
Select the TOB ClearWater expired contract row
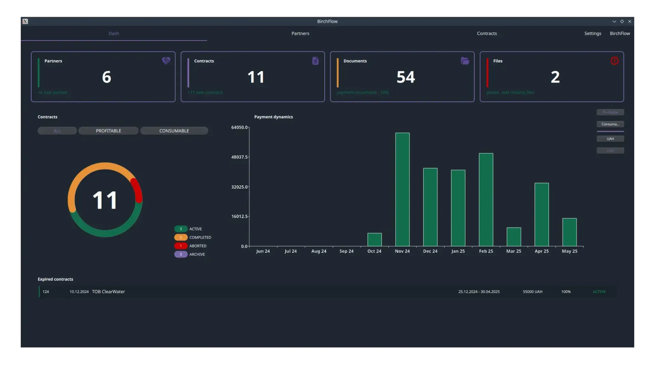[x=108, y=292]
